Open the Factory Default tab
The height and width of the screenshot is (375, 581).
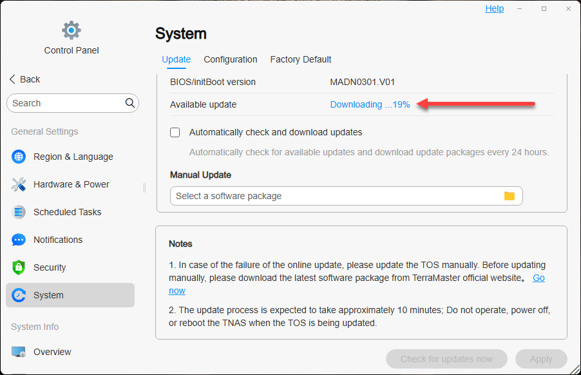[x=301, y=59]
